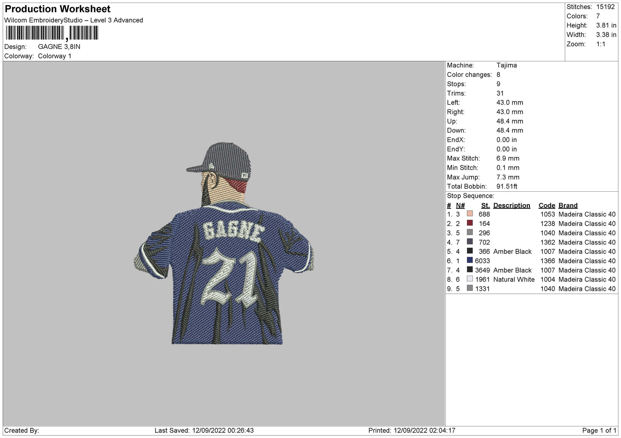Click the Machine value Tajima
The height and width of the screenshot is (438, 621).
pos(507,65)
